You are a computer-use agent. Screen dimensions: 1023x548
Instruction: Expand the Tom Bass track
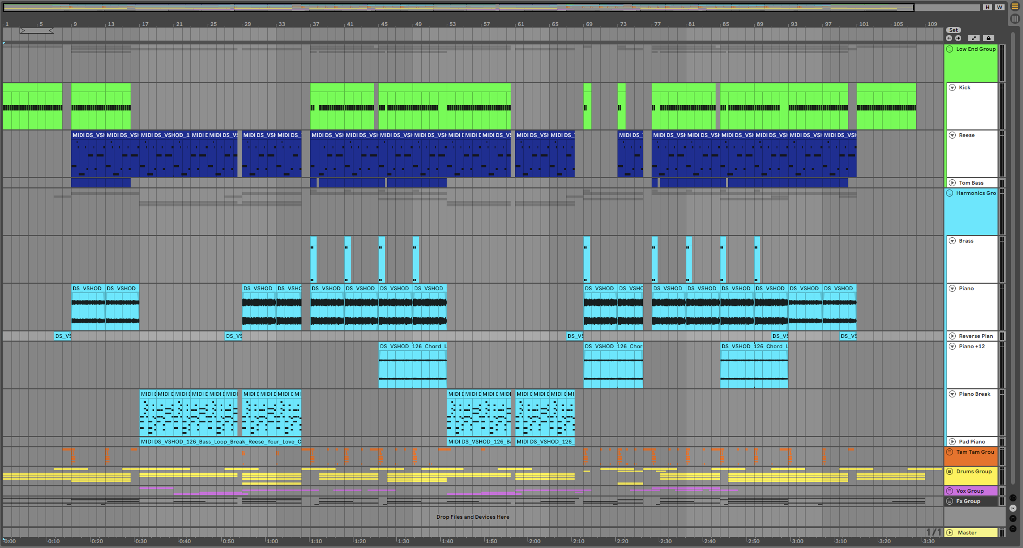pos(953,183)
